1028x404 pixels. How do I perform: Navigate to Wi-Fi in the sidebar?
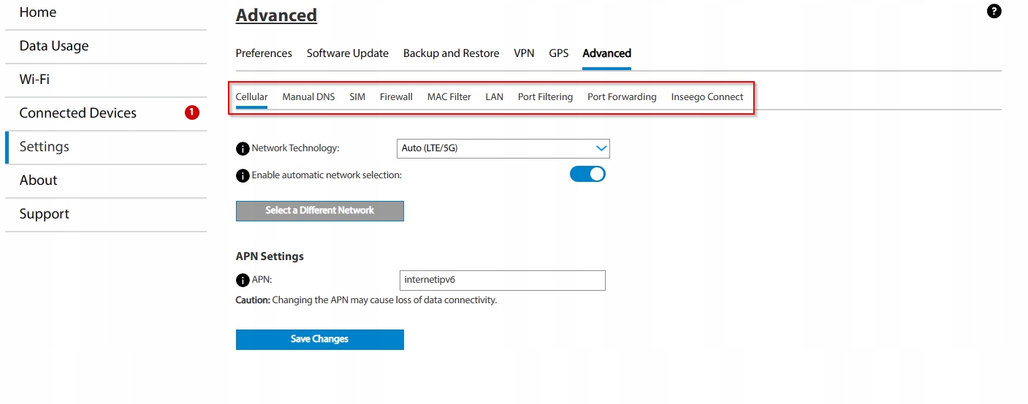[x=34, y=80]
